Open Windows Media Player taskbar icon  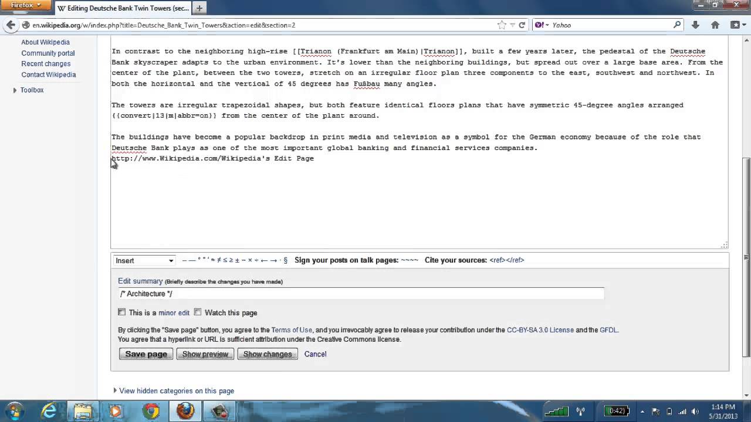tap(116, 411)
